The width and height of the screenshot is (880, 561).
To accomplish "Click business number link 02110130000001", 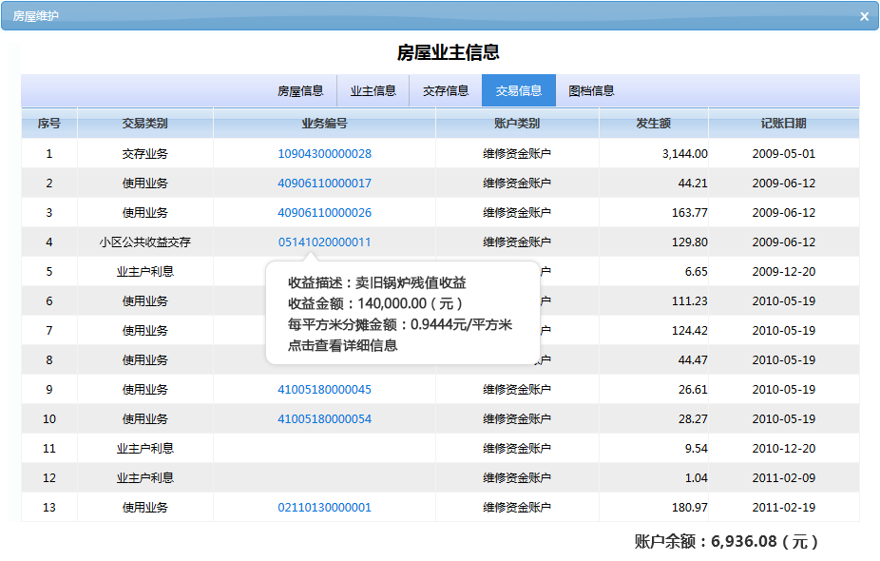I will coord(324,508).
